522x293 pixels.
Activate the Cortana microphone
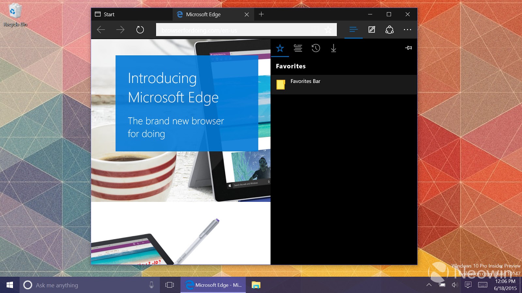151,285
